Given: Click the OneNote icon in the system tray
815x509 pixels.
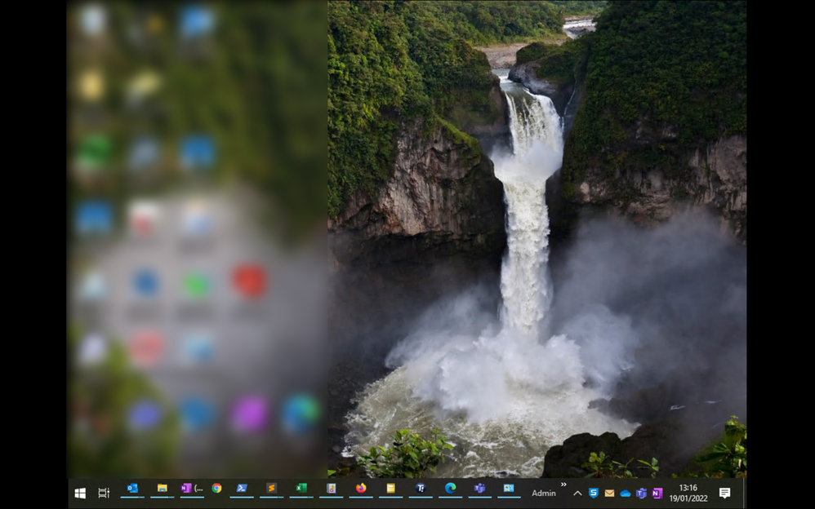Looking at the screenshot, I should point(657,493).
